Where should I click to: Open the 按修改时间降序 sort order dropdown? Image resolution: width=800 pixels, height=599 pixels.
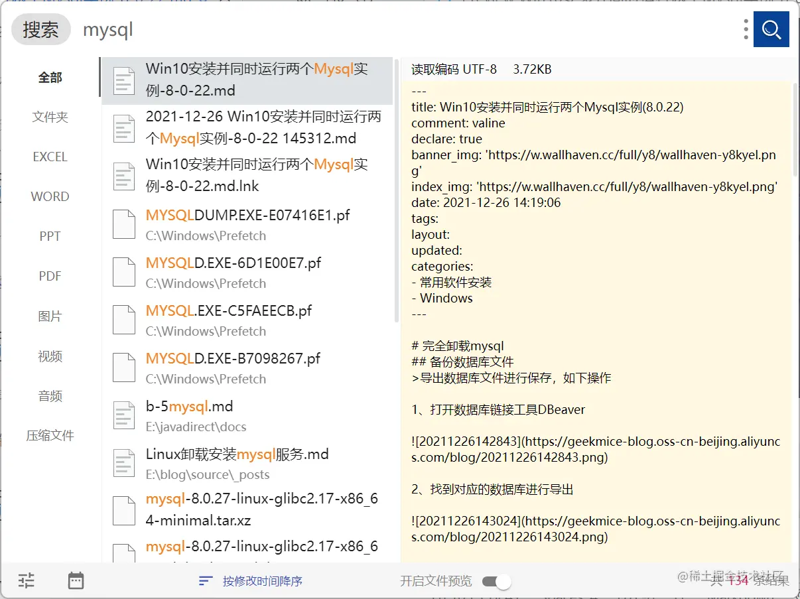[x=262, y=581]
